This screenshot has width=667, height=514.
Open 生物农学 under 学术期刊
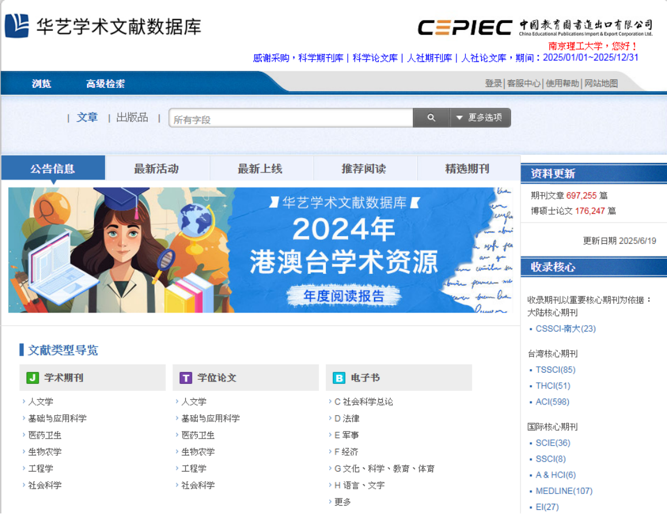[45, 452]
